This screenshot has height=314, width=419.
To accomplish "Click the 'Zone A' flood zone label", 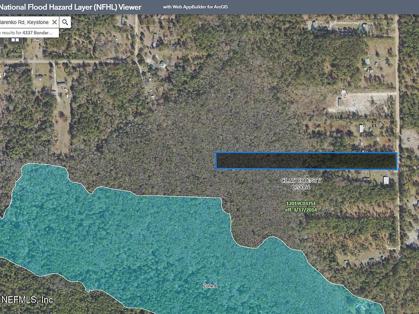I will 210,286.
